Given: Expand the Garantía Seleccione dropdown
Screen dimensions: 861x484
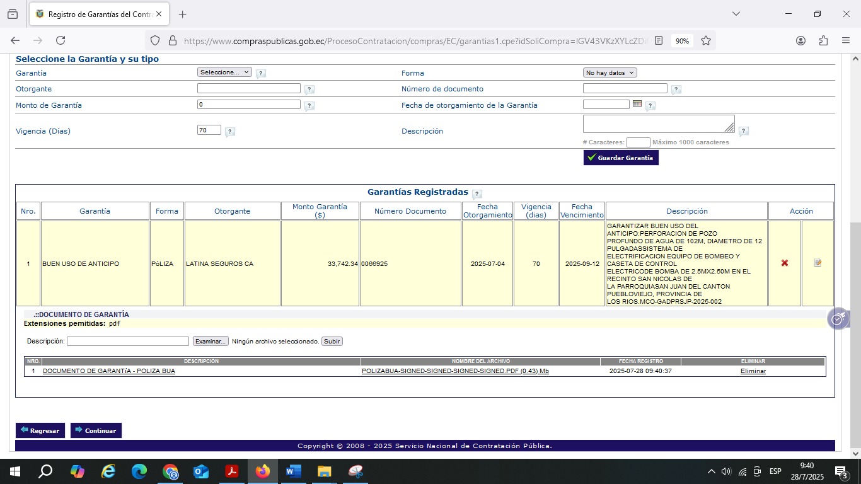Looking at the screenshot, I should point(224,72).
